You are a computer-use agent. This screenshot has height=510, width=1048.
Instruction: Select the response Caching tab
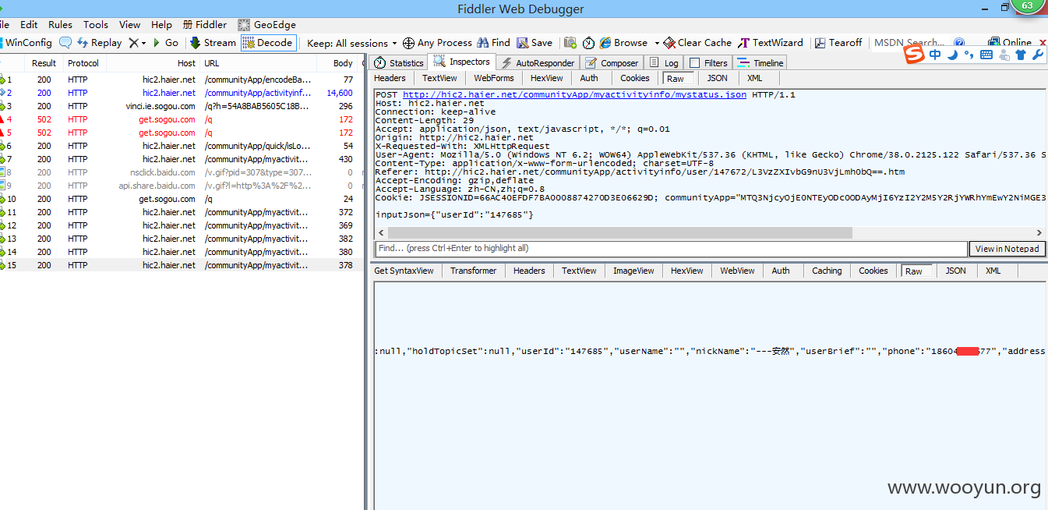click(x=827, y=271)
